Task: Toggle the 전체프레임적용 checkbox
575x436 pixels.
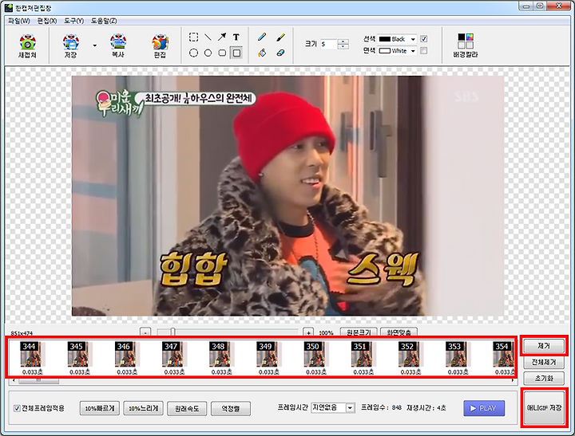Action: pos(17,408)
